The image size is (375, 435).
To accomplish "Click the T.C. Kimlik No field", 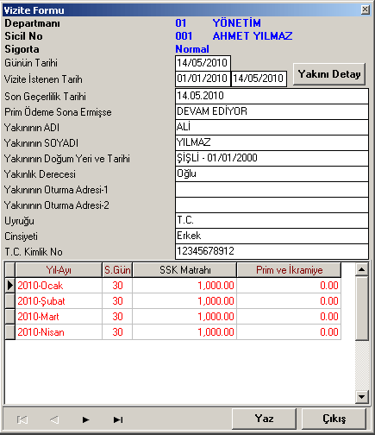I will click(272, 252).
